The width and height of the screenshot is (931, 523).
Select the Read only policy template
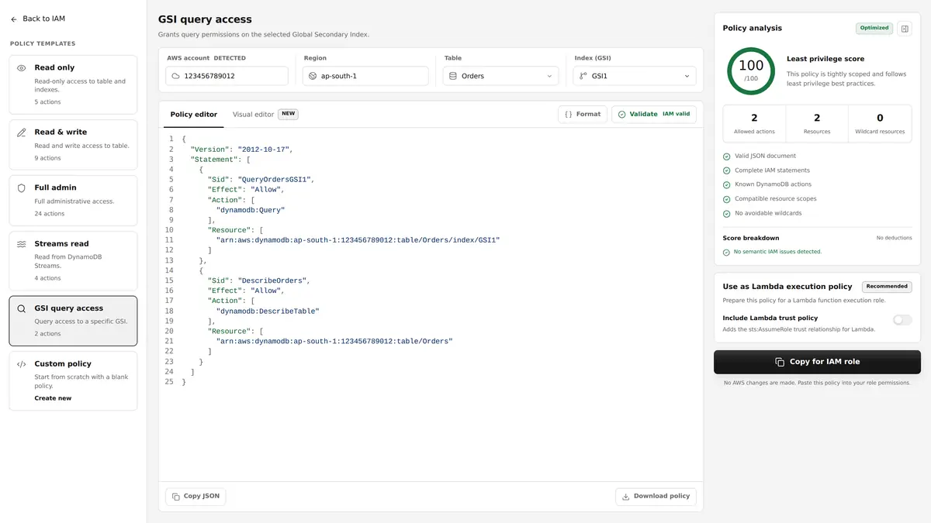73,84
